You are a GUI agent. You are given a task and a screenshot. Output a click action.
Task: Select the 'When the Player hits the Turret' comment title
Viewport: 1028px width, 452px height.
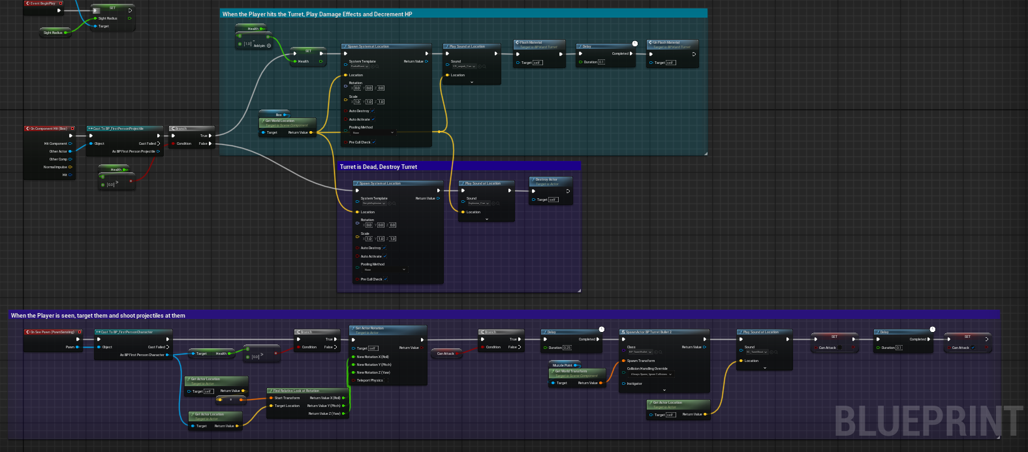point(317,14)
